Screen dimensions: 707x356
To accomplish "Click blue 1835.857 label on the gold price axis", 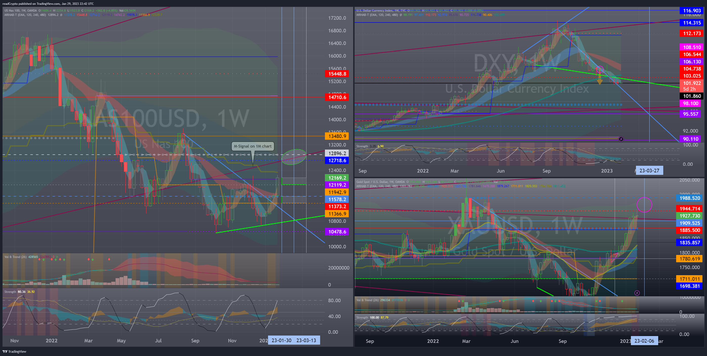I will [690, 243].
